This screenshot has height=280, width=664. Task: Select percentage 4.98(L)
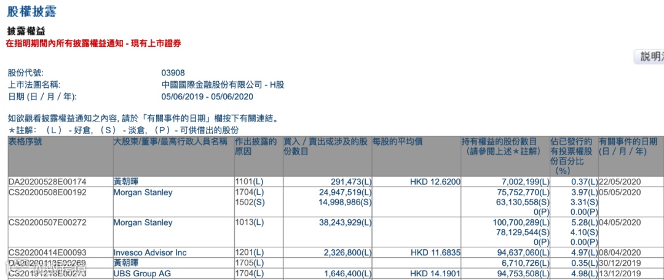coord(585,274)
